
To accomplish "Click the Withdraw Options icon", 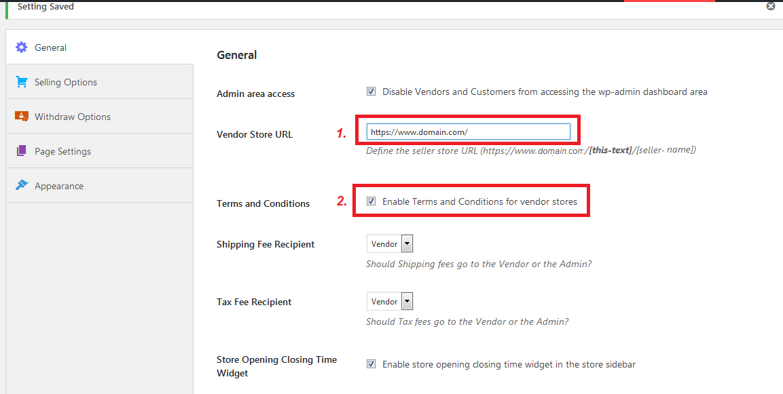I will point(22,116).
